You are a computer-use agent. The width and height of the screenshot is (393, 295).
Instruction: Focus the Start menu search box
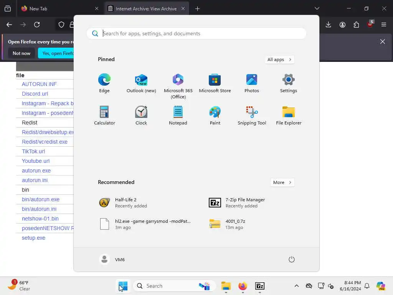(196, 33)
